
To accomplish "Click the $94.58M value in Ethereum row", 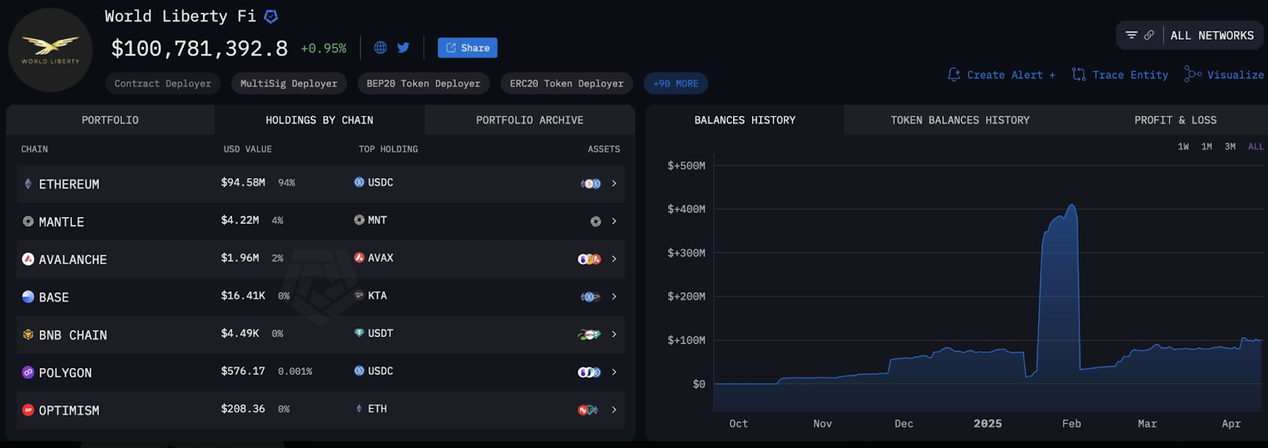I will (x=243, y=182).
